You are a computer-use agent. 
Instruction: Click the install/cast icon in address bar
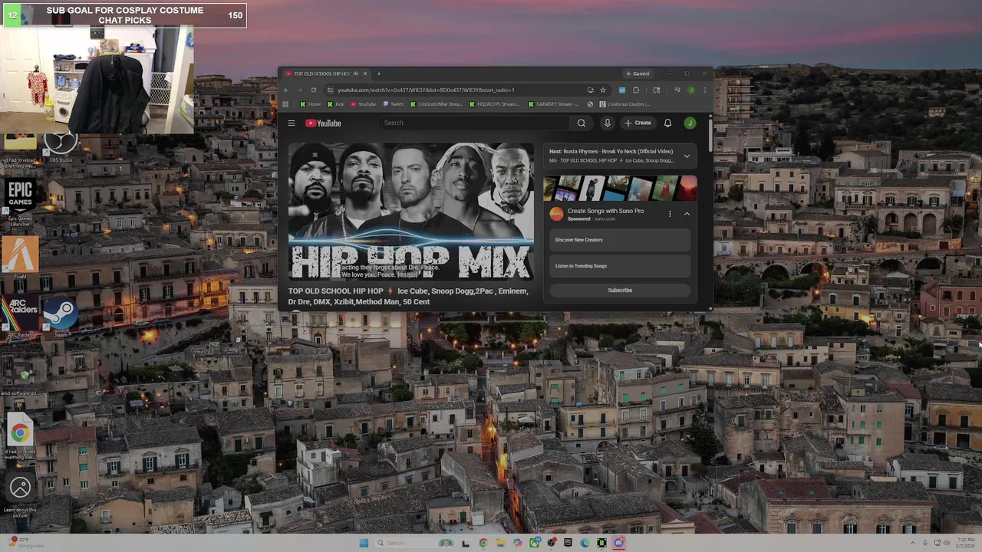pyautogui.click(x=590, y=90)
